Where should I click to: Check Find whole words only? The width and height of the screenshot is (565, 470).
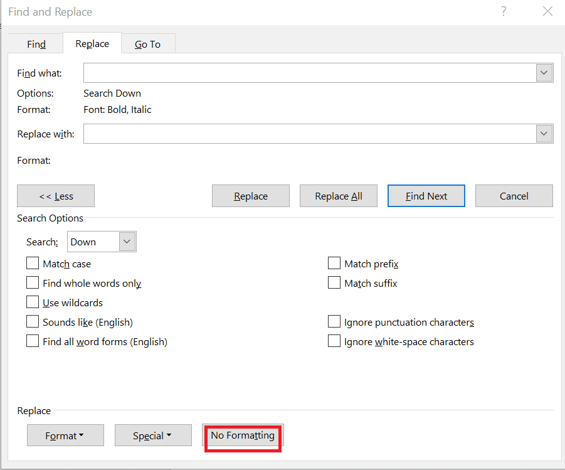(x=33, y=283)
